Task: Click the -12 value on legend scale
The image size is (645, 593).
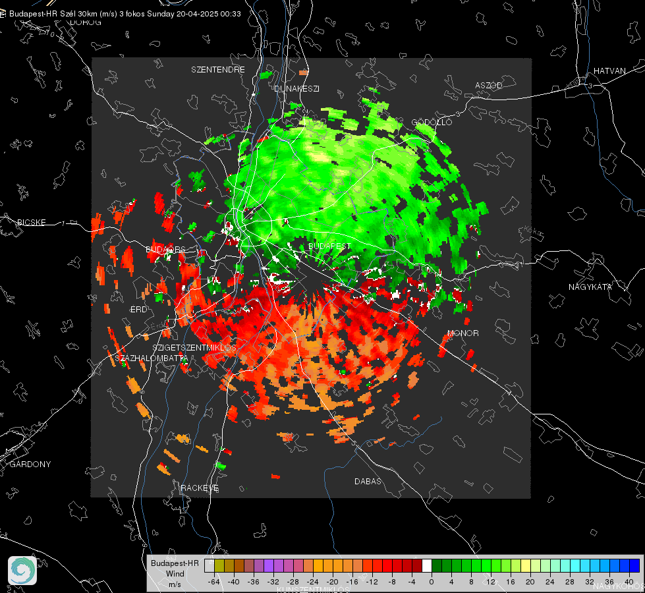Action: tap(372, 582)
